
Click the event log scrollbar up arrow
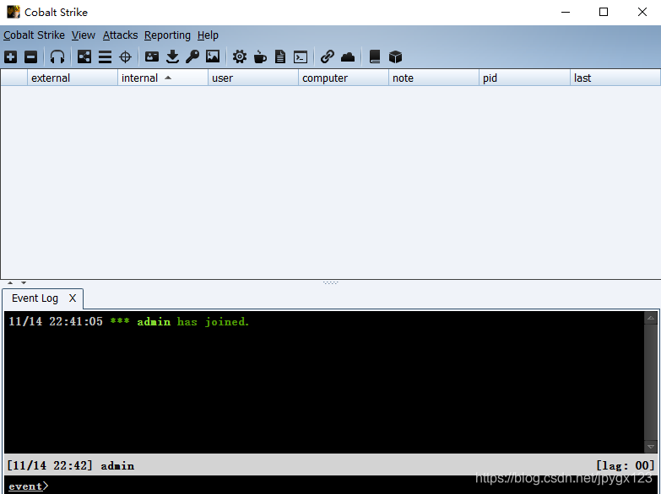[x=651, y=318]
